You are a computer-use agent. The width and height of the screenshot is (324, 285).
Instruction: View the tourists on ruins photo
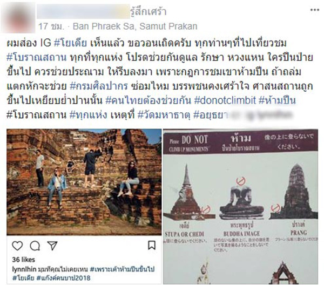pyautogui.click(x=84, y=182)
